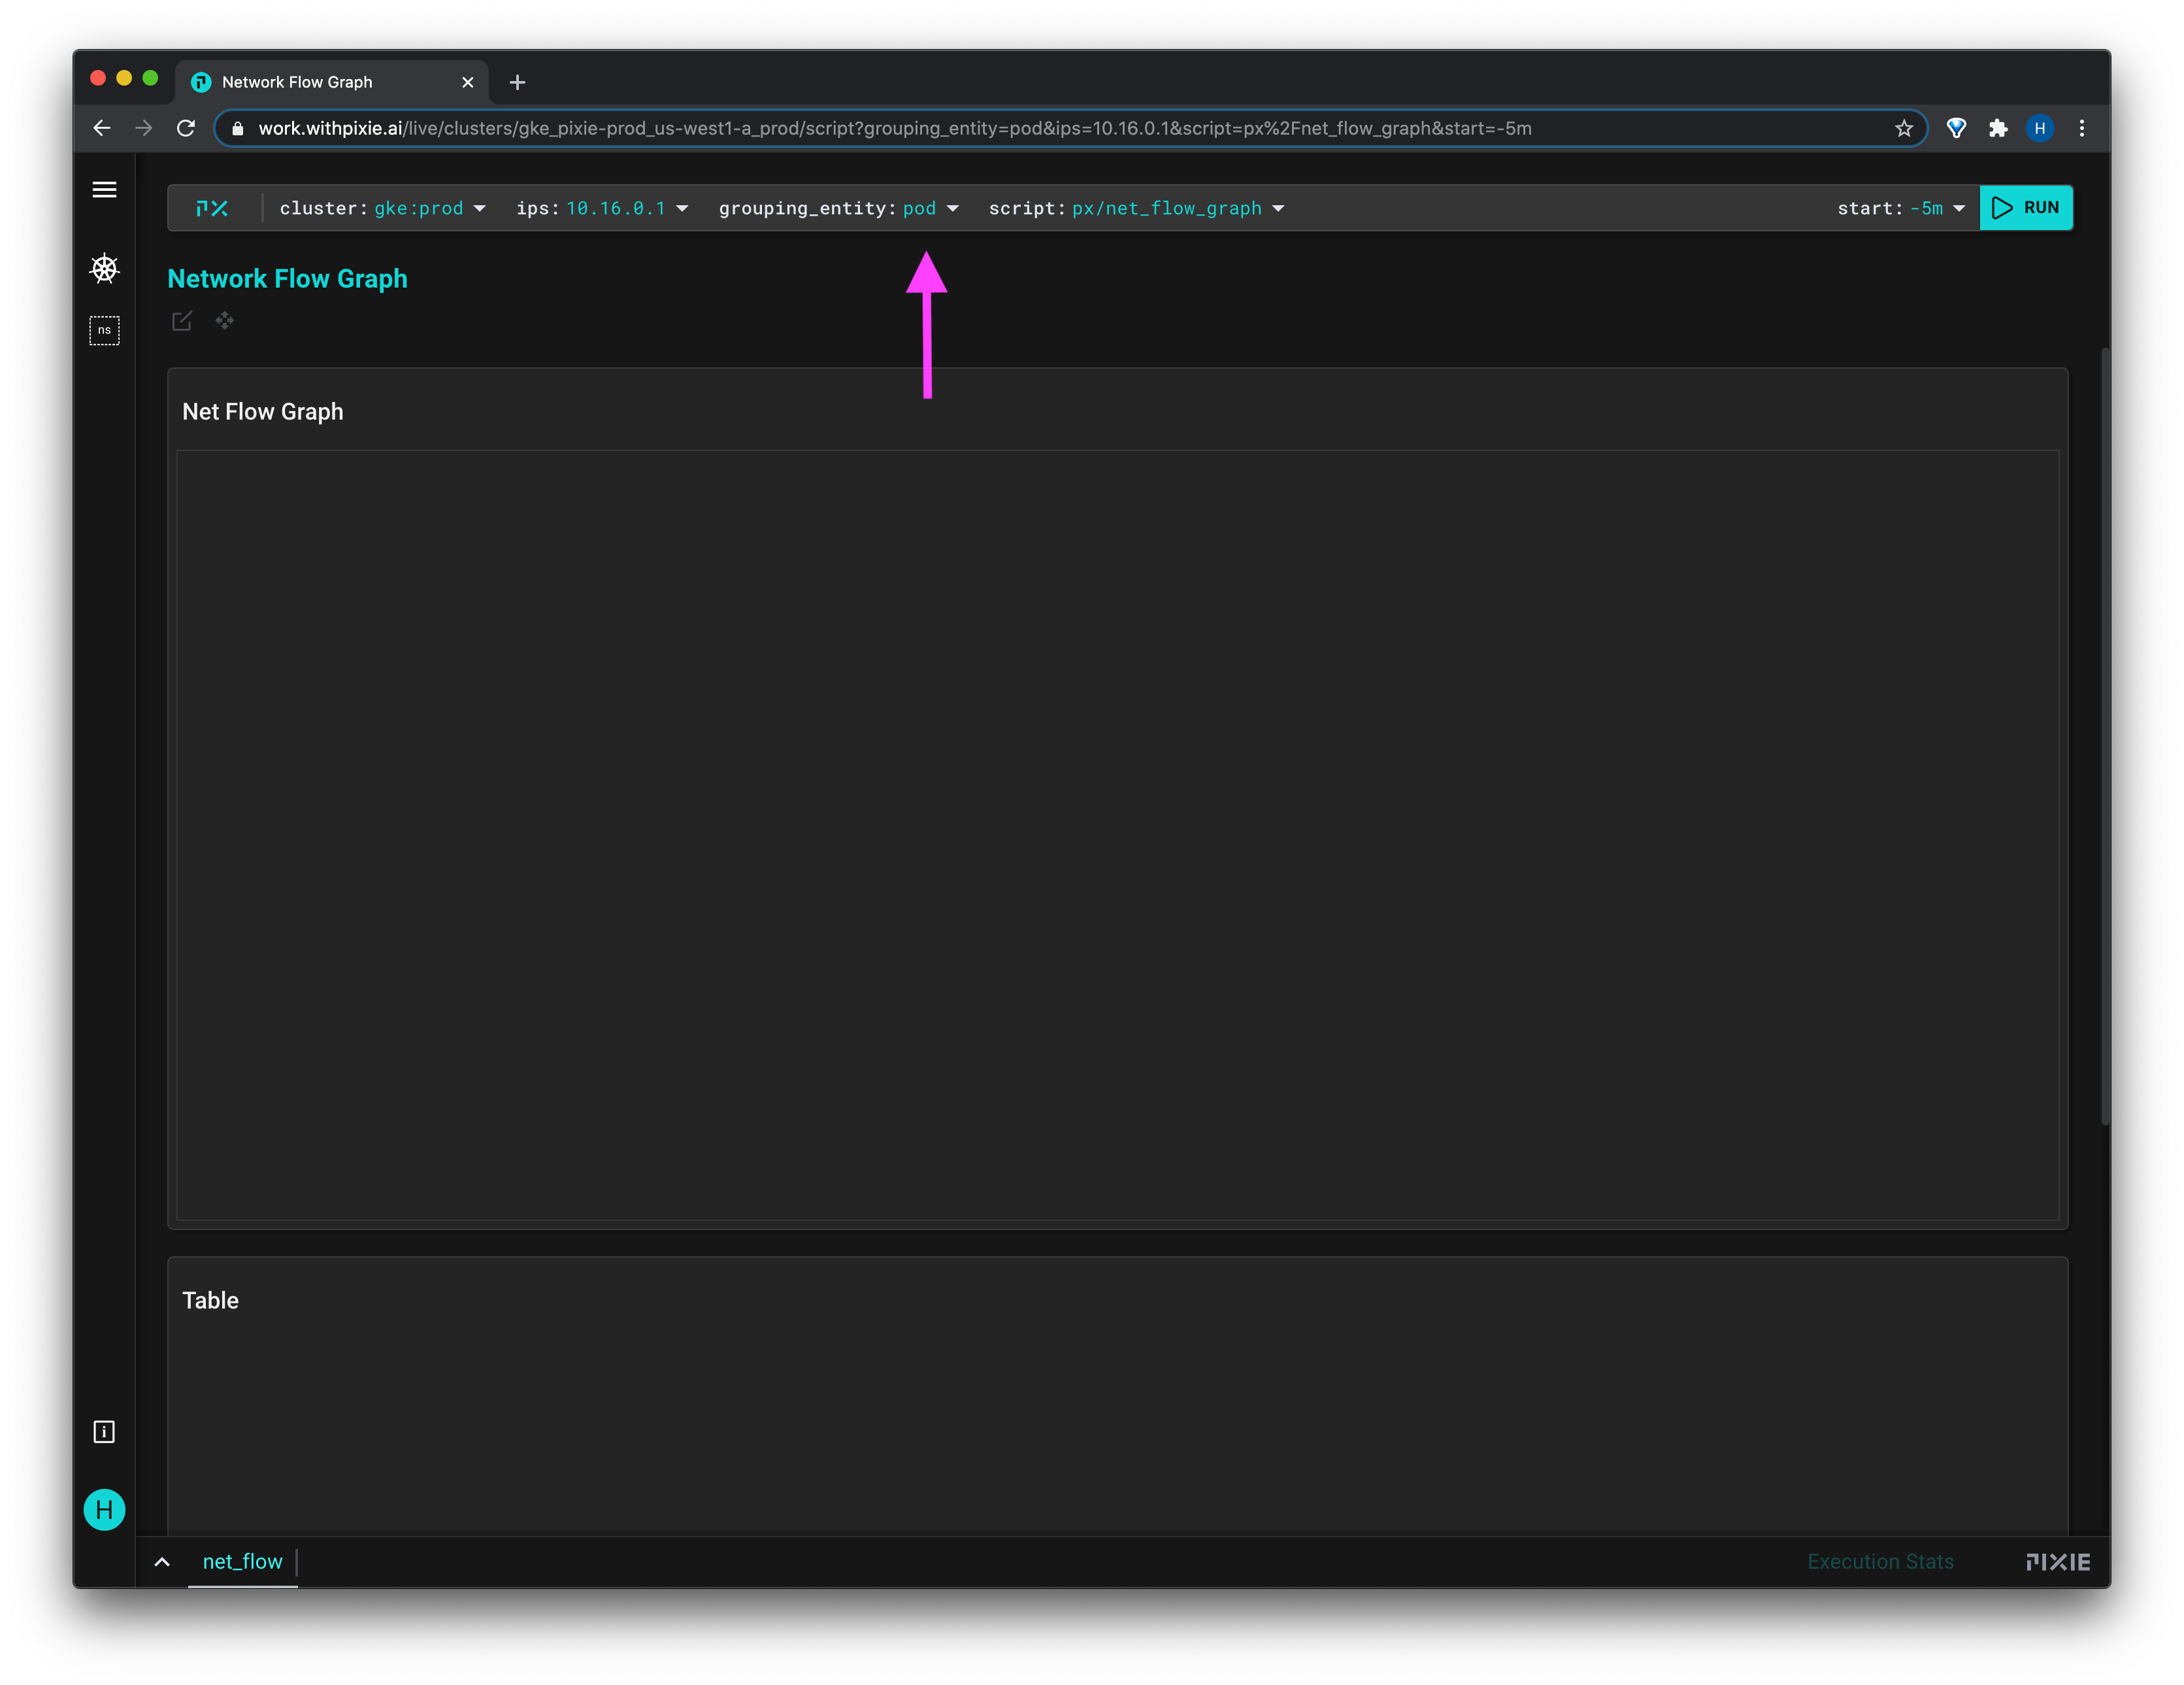Click the Kubernetes cluster wheel icon

coord(104,268)
